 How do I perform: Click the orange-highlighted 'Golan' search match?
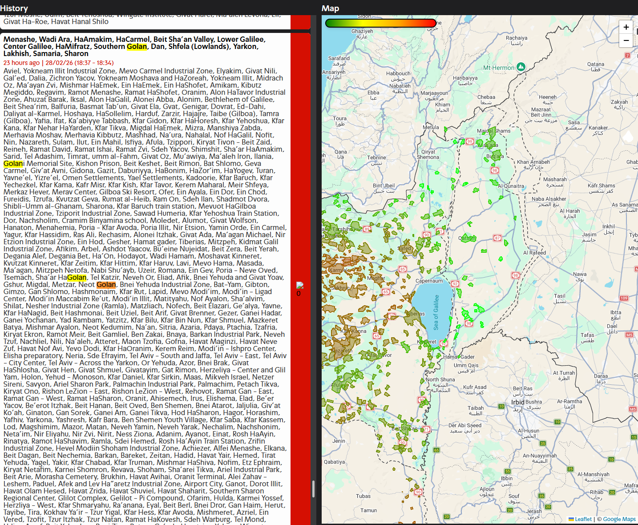(x=106, y=285)
